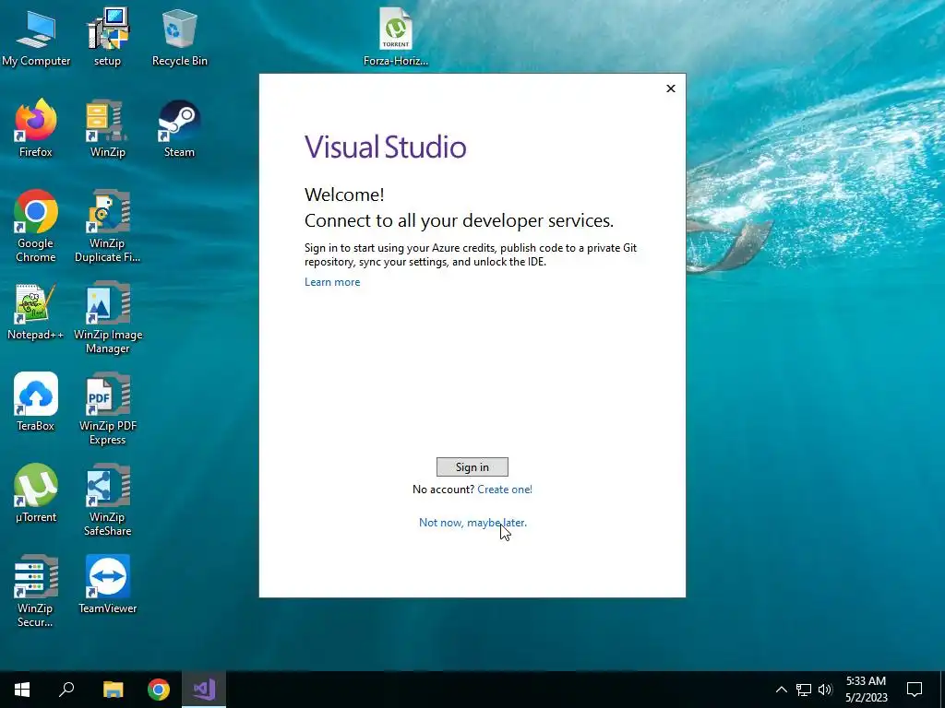Click the Create one! link
Image resolution: width=945 pixels, height=708 pixels.
pos(505,490)
